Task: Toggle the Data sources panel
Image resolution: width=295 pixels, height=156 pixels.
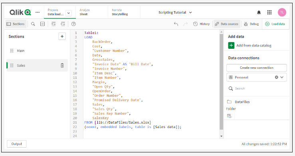Action: (227, 24)
